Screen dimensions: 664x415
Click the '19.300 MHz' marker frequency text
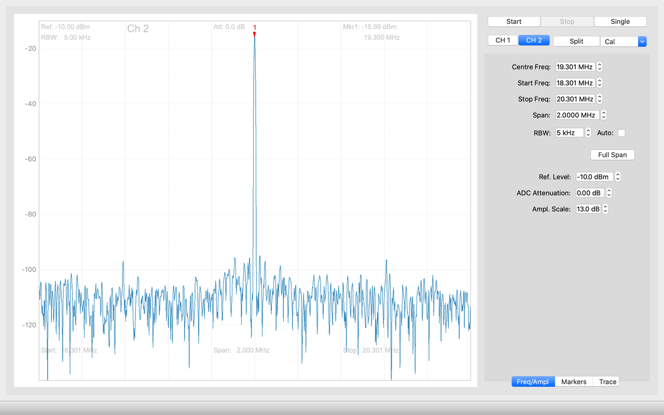click(382, 37)
